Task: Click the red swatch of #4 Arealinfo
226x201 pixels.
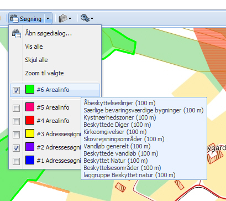Action: (x=30, y=120)
